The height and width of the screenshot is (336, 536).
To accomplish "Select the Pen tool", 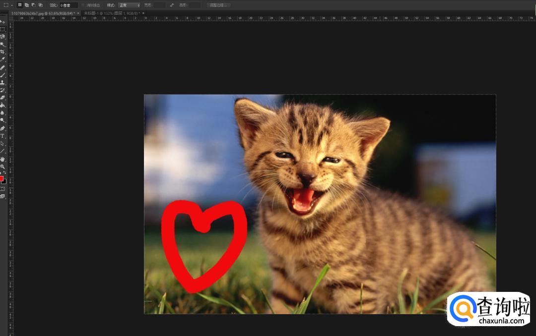I will (x=2, y=128).
